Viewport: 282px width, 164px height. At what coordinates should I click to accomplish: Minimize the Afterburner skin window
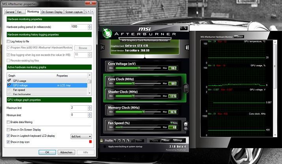[x=182, y=28]
